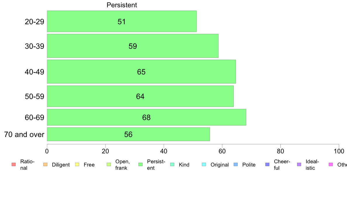
Task: Click the bar for age 20-29
Action: (x=122, y=21)
